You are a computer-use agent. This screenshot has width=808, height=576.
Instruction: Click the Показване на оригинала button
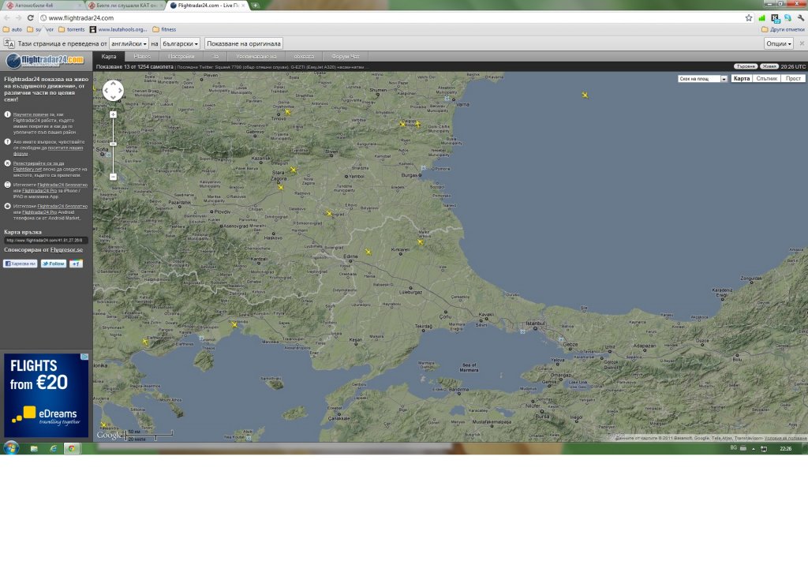click(x=243, y=43)
